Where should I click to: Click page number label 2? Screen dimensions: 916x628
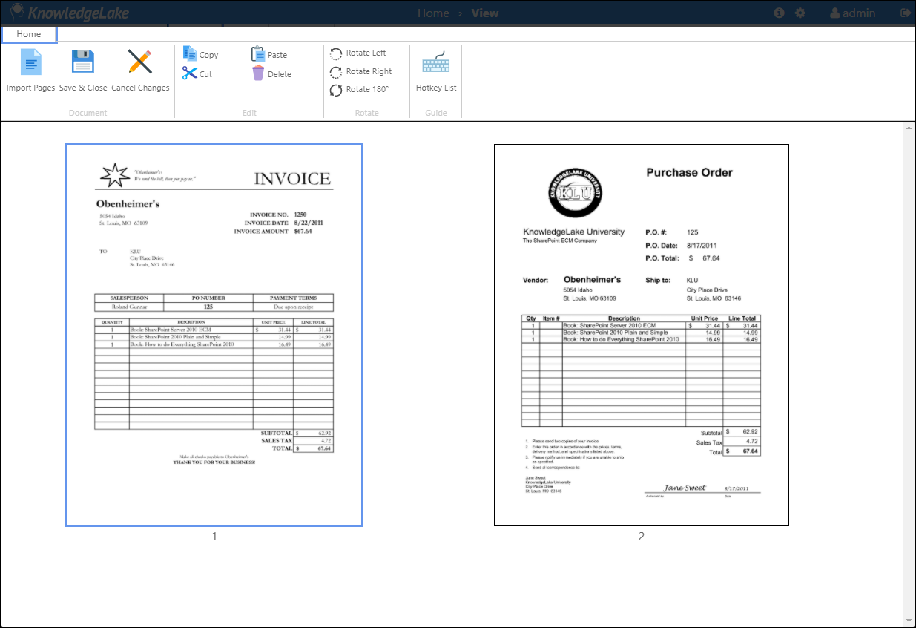click(x=642, y=536)
